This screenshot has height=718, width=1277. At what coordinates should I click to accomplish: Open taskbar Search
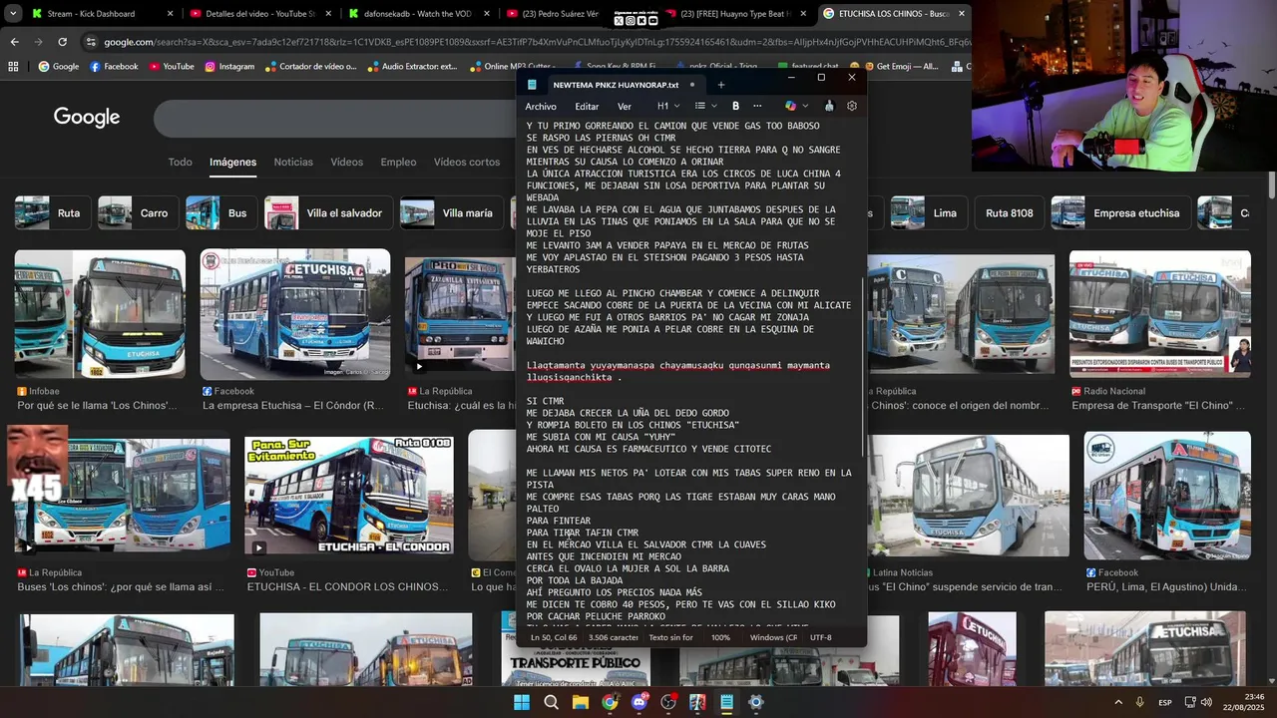tap(551, 702)
